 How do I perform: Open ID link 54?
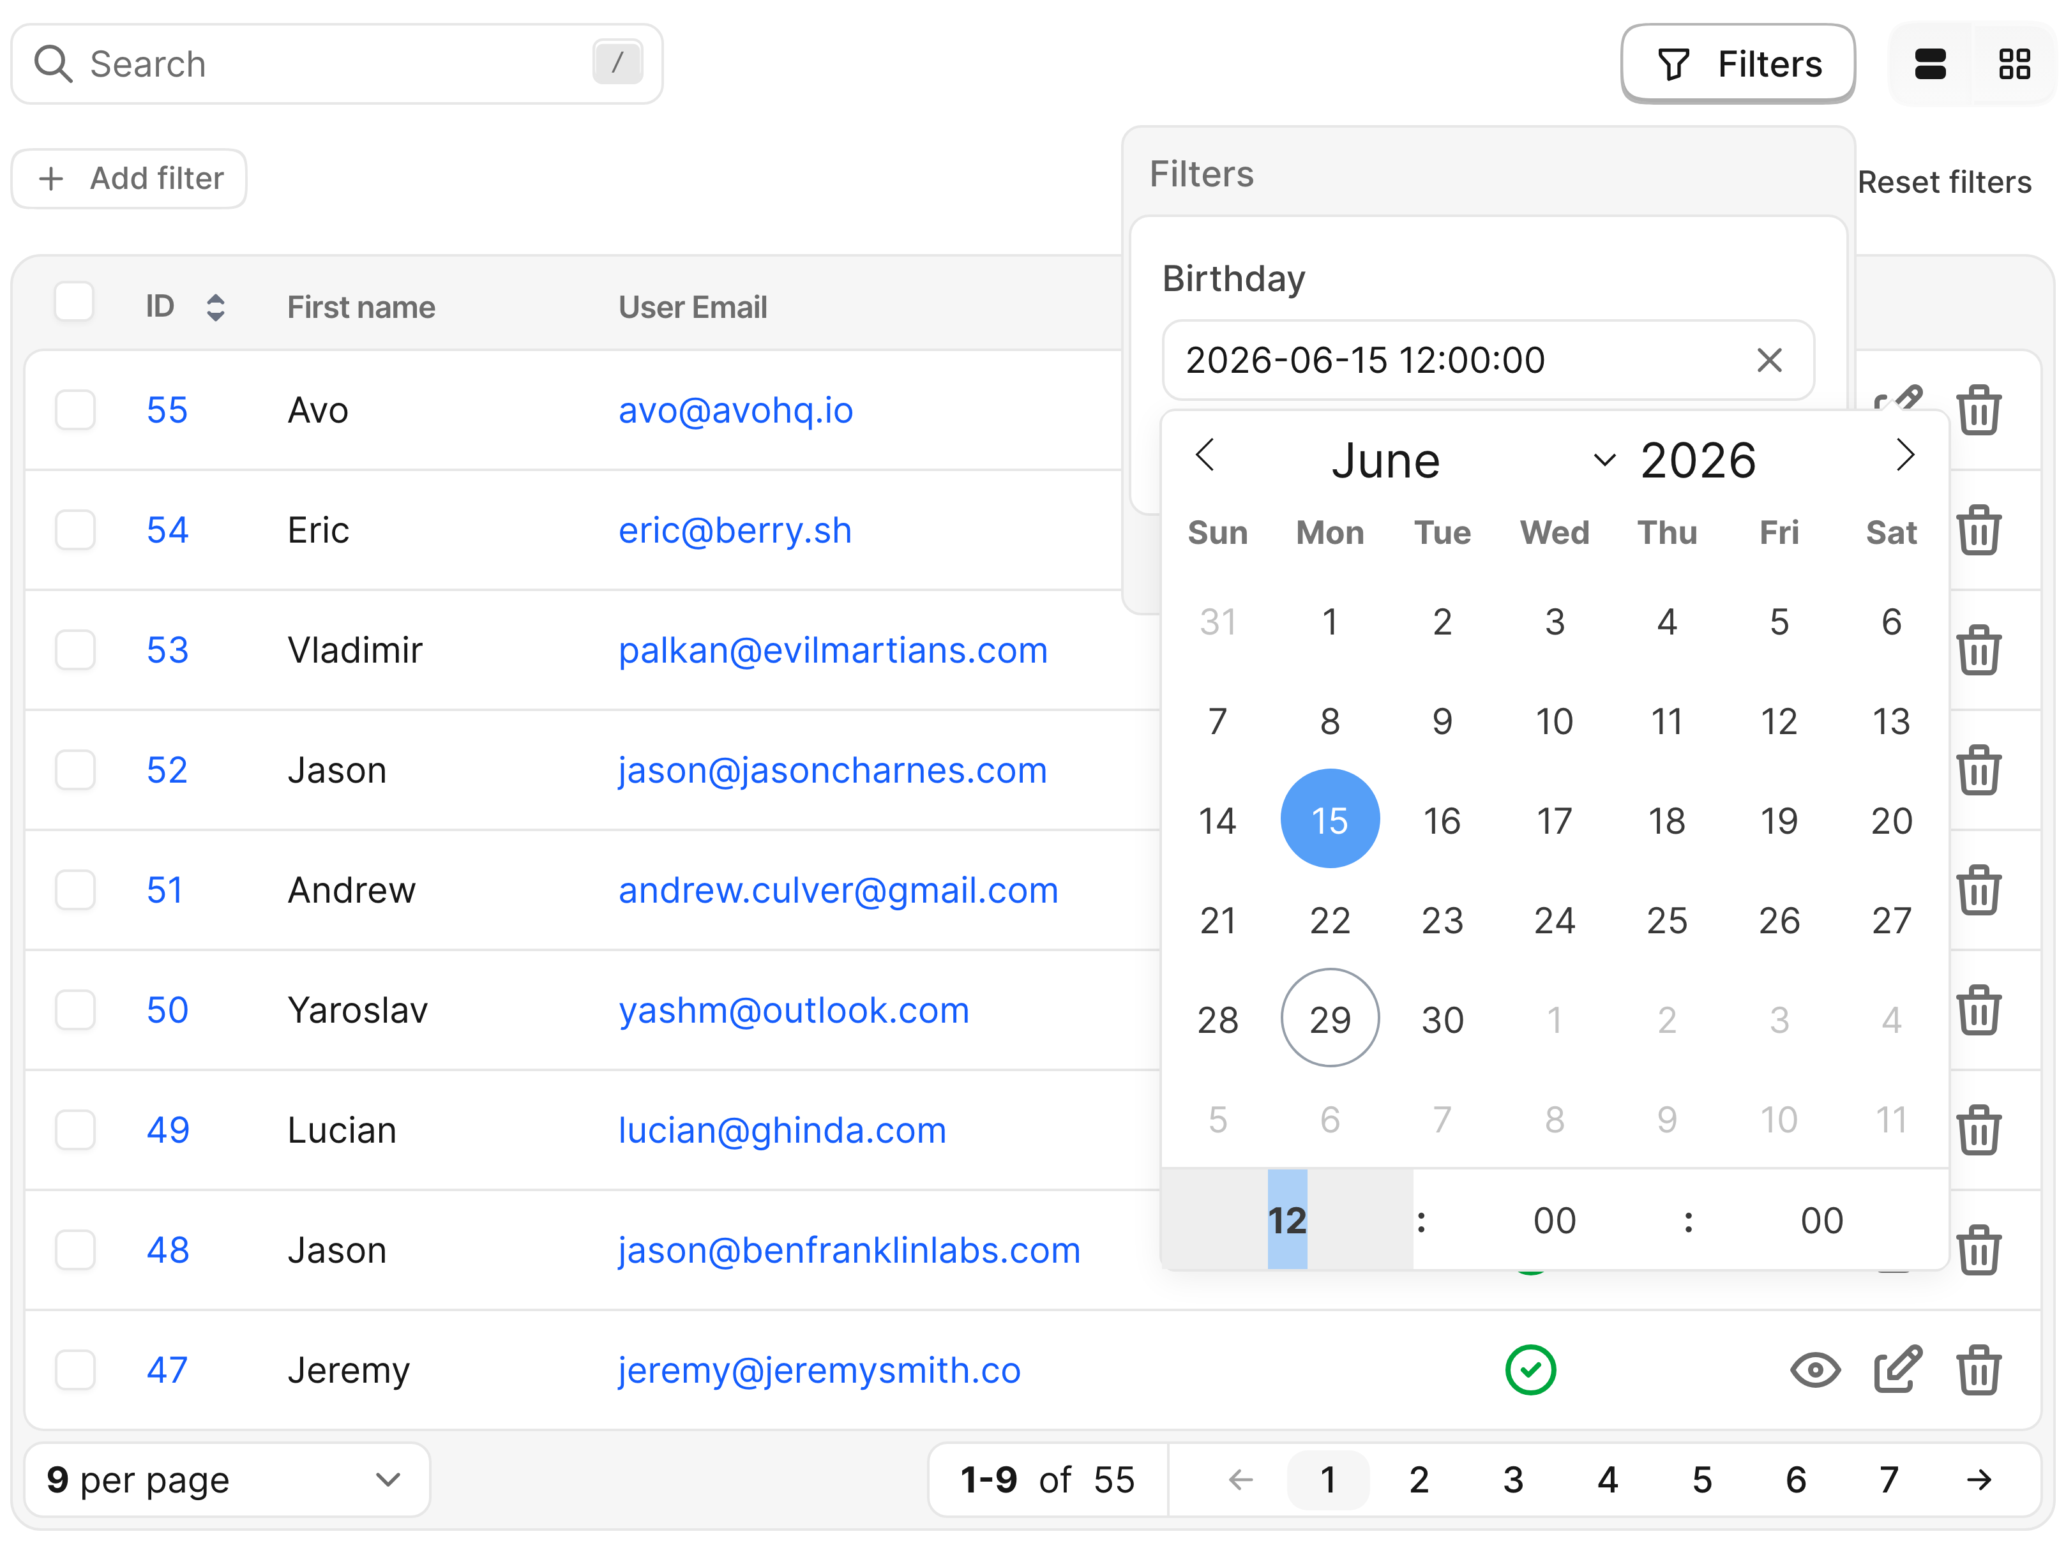click(x=168, y=530)
